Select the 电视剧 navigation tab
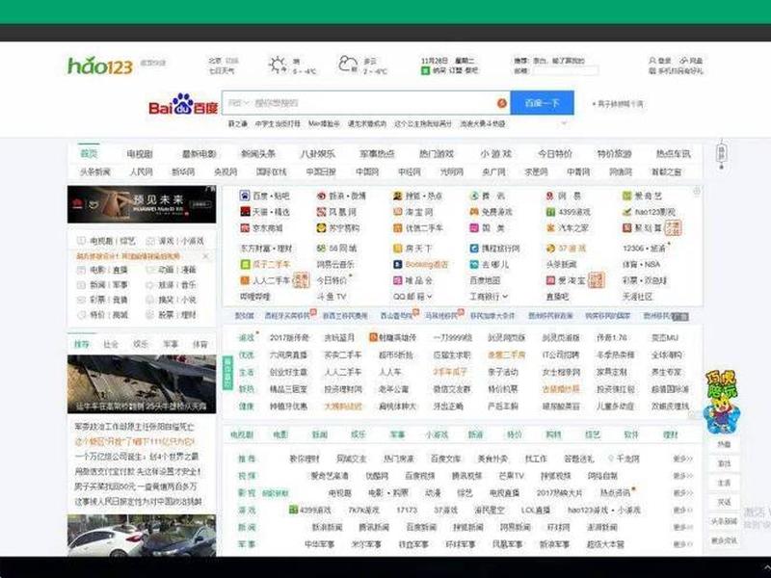The image size is (771, 578). click(140, 154)
